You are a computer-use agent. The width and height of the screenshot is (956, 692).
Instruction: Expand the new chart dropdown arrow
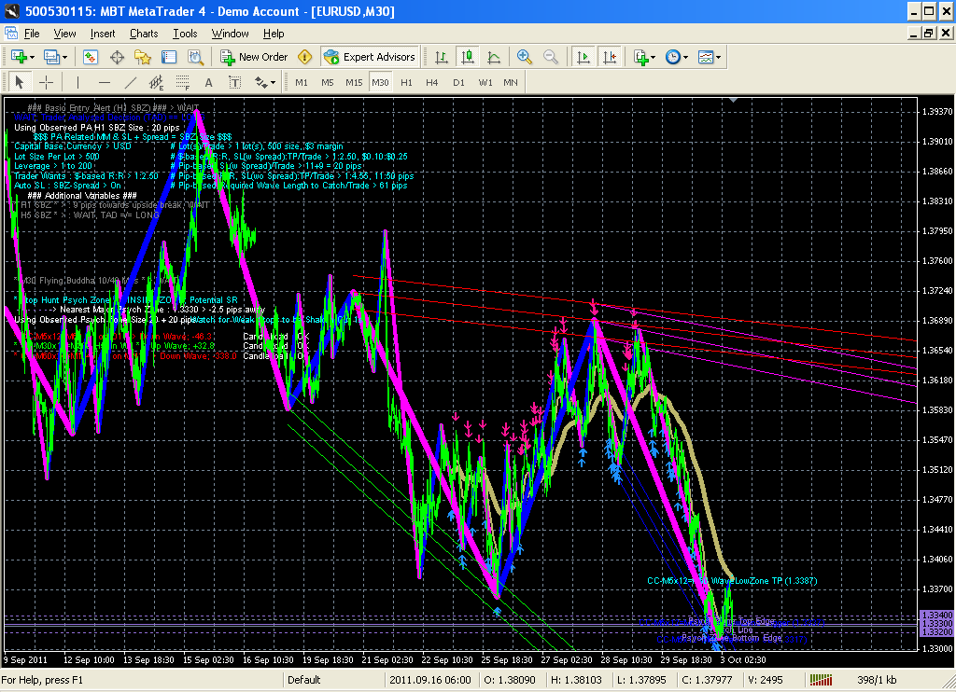coord(31,57)
